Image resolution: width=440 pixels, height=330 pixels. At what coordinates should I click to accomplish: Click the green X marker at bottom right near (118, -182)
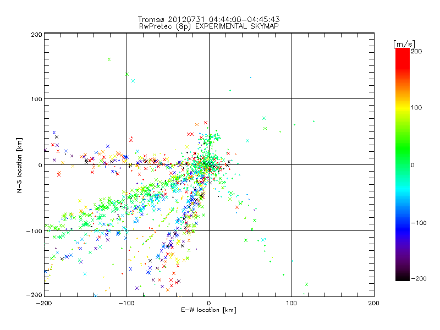[306, 284]
